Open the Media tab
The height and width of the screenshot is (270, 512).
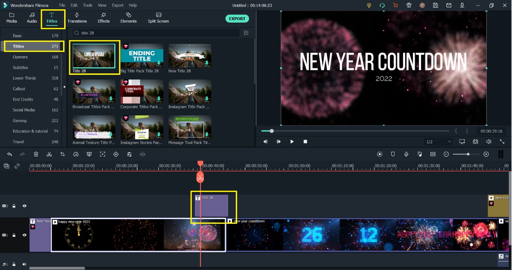pos(11,18)
